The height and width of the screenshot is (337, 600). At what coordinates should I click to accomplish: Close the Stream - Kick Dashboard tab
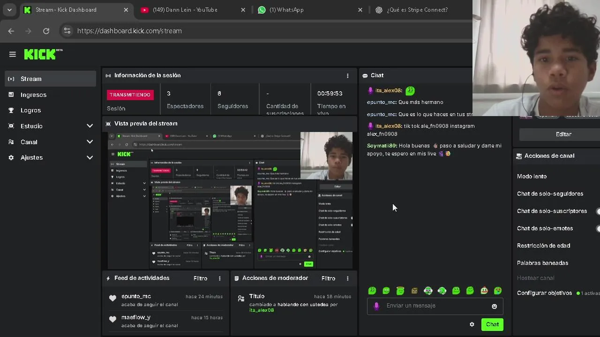tap(126, 10)
